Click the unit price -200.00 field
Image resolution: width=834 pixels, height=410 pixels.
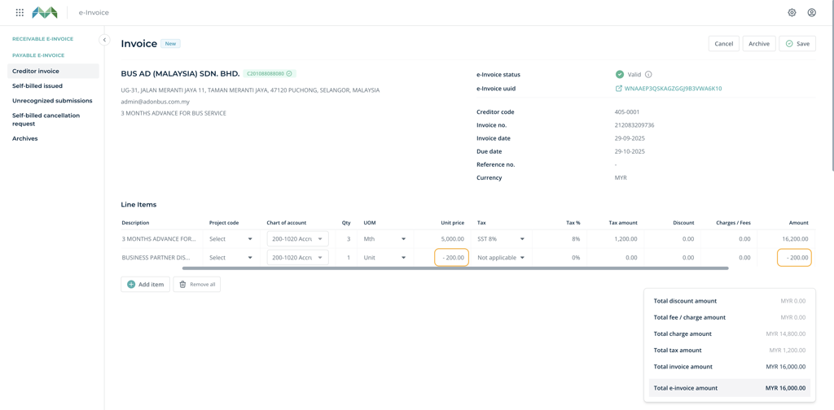point(451,258)
